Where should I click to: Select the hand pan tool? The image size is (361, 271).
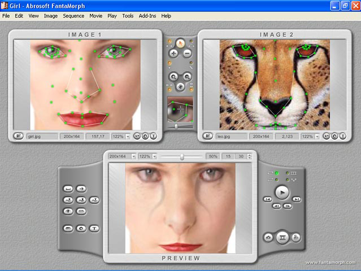181,87
